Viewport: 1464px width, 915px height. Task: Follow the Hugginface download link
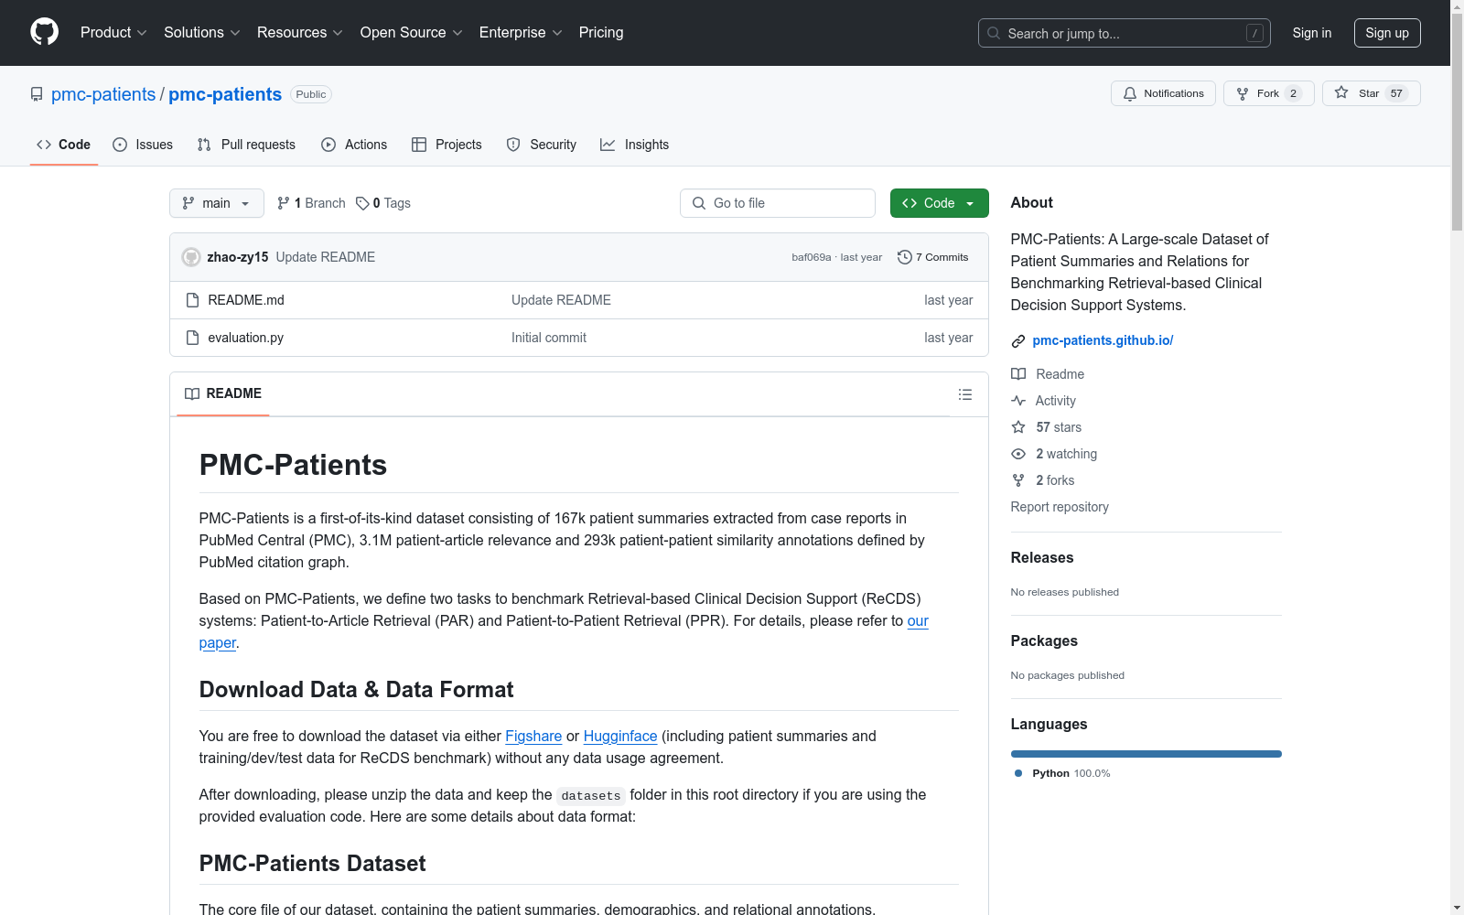tap(620, 736)
